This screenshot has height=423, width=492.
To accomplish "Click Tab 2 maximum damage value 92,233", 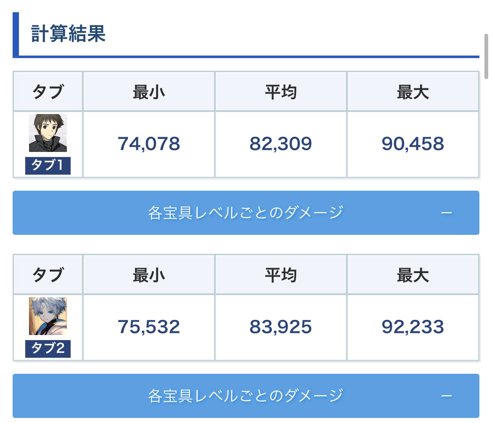I will tap(413, 327).
